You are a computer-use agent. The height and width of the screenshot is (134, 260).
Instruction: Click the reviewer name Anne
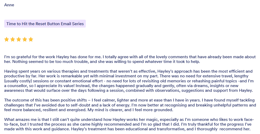click(9, 5)
